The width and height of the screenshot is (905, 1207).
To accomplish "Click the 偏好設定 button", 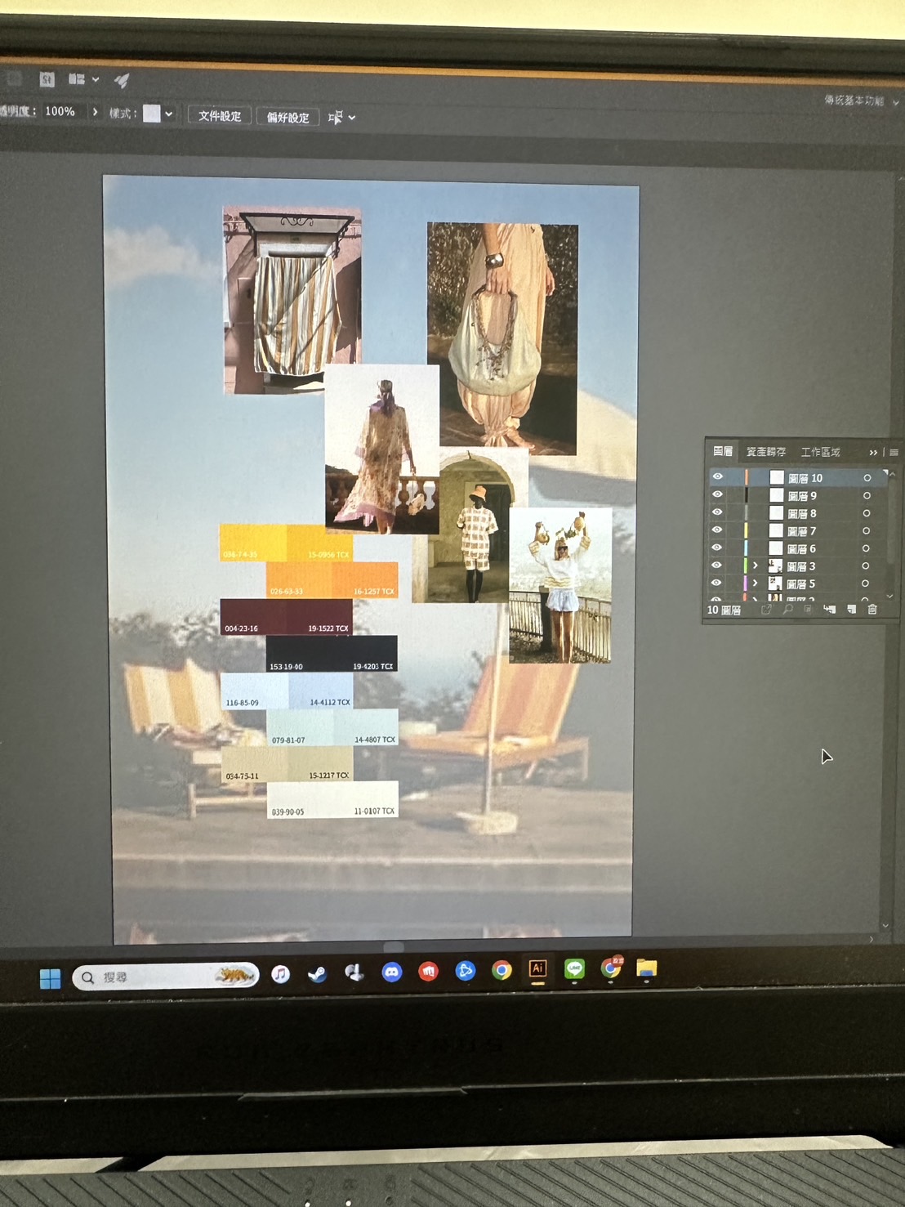I will point(288,118).
